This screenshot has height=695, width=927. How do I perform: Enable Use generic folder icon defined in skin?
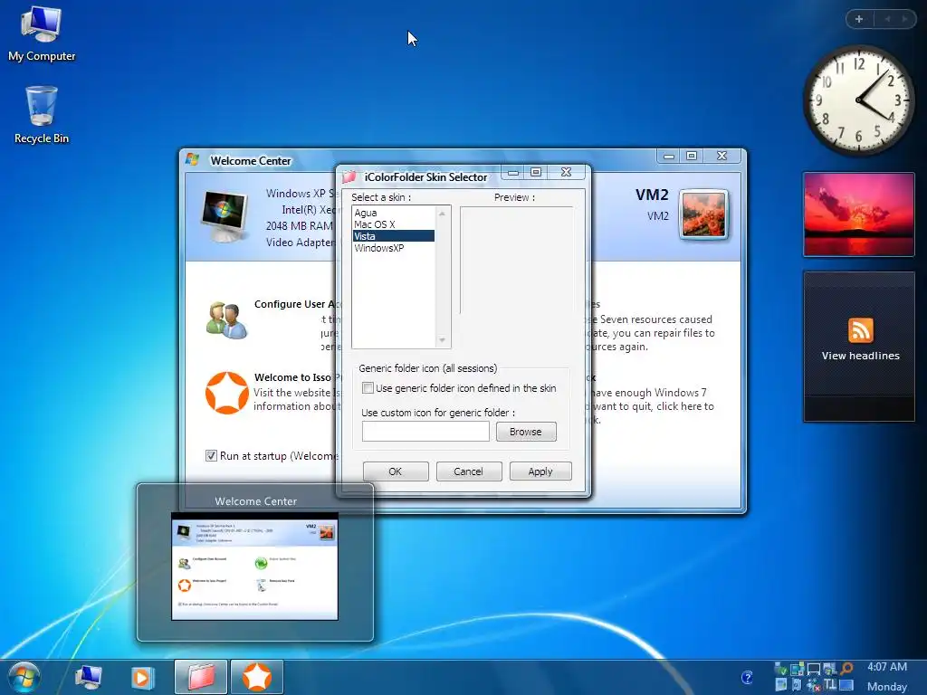(368, 388)
